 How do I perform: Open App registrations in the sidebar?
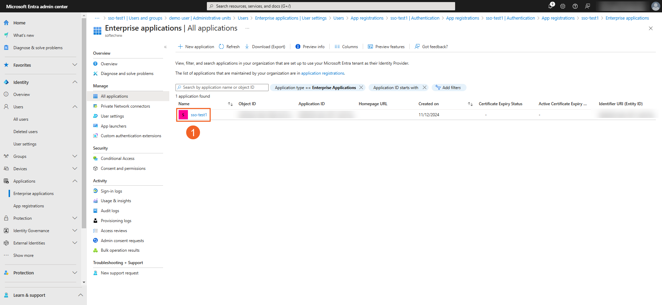29,206
